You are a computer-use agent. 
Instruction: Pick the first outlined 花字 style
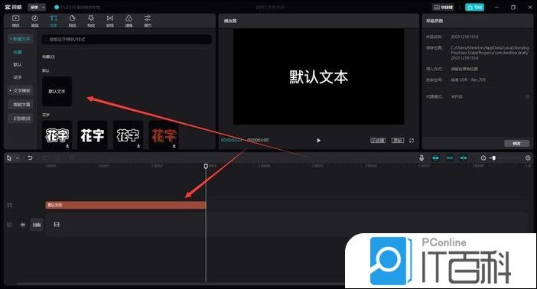pyautogui.click(x=57, y=135)
